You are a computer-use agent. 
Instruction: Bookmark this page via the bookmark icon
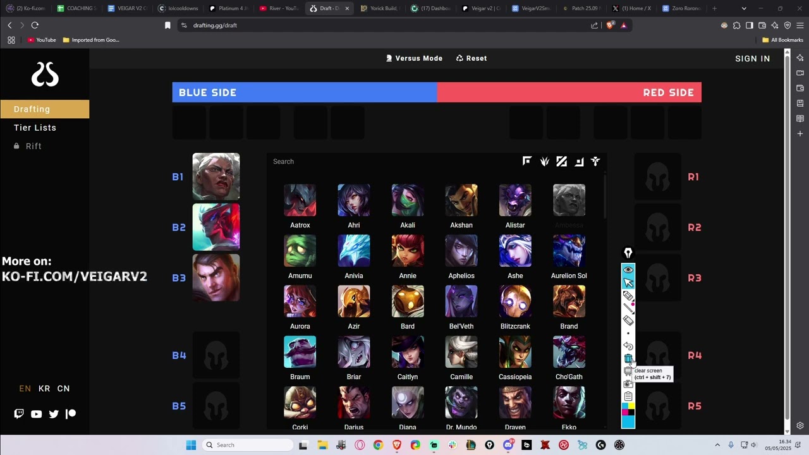tap(167, 25)
